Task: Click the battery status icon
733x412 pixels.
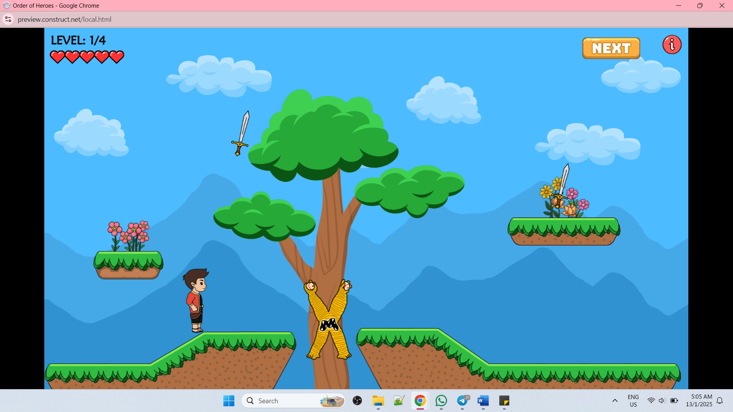Action: pyautogui.click(x=674, y=401)
